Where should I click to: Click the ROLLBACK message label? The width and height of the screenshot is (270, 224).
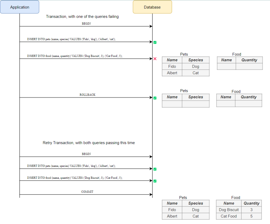point(87,94)
